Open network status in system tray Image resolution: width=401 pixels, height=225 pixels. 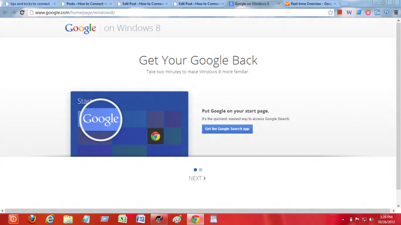coord(365,220)
